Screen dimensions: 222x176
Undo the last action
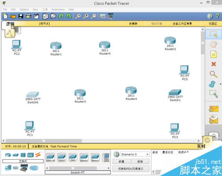(x=61, y=16)
